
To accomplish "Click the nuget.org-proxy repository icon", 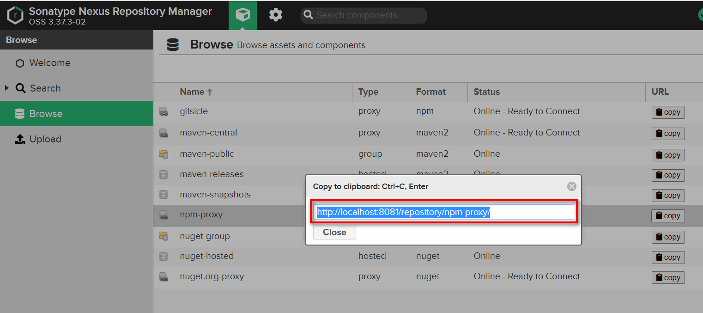I will pos(164,277).
